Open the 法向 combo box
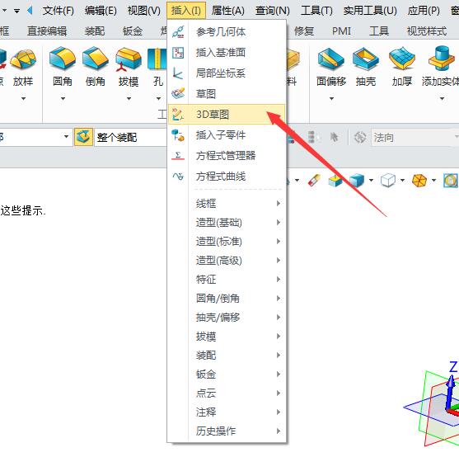This screenshot has width=459, height=457. 415,137
